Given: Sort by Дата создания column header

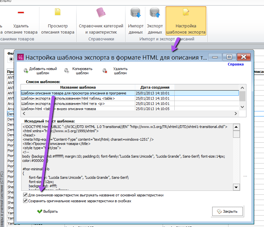Looking at the screenshot, I should (155, 87).
